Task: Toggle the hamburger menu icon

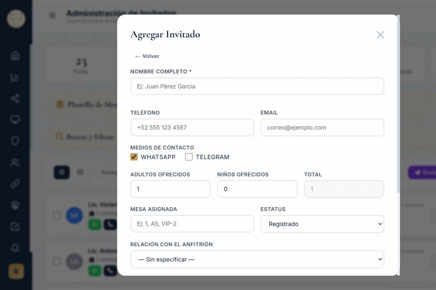Action: (52, 15)
